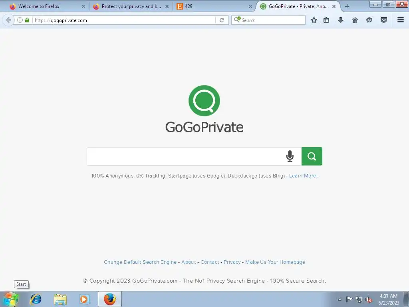Open the Privacy link

pos(232,262)
